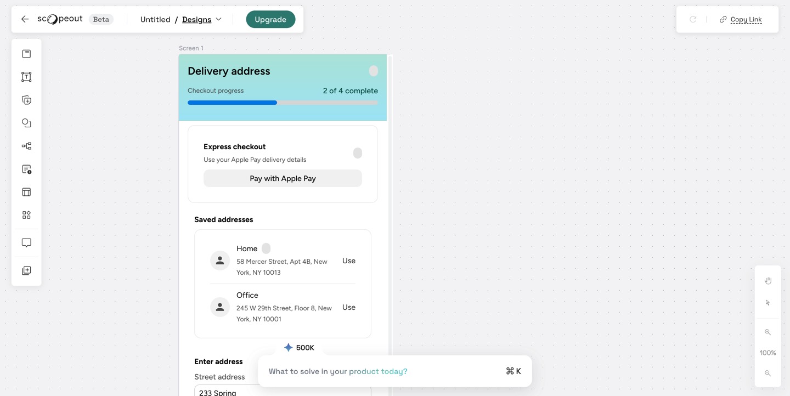This screenshot has height=396, width=790.
Task: Select the hand pan tool
Action: pyautogui.click(x=768, y=281)
